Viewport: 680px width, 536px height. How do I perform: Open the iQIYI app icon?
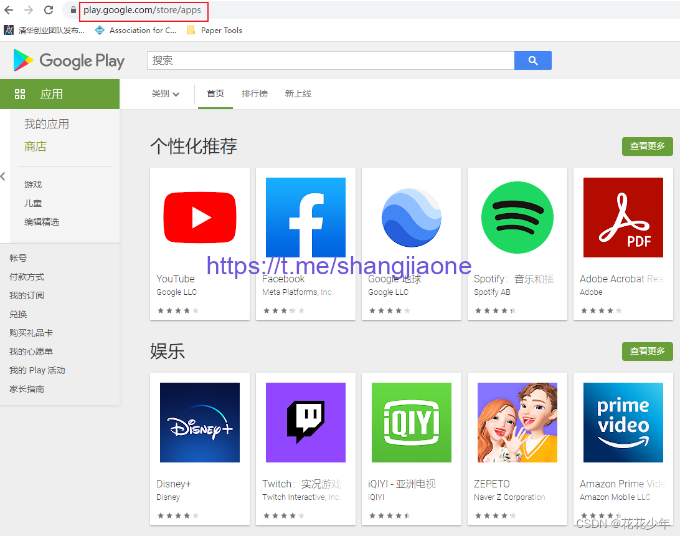(x=412, y=423)
